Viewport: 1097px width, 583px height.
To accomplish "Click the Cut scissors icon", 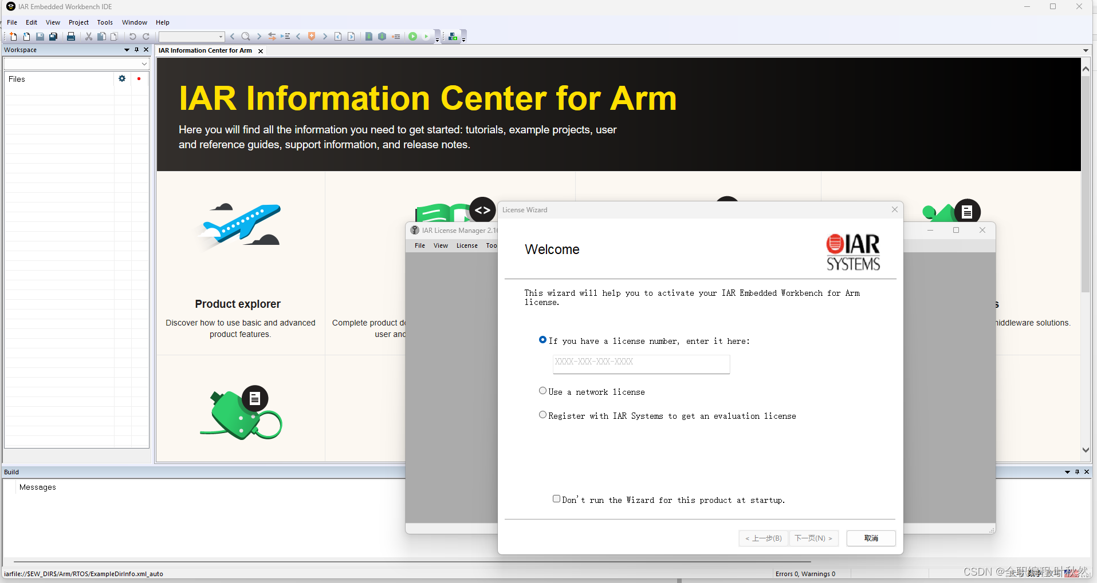I will (x=89, y=37).
